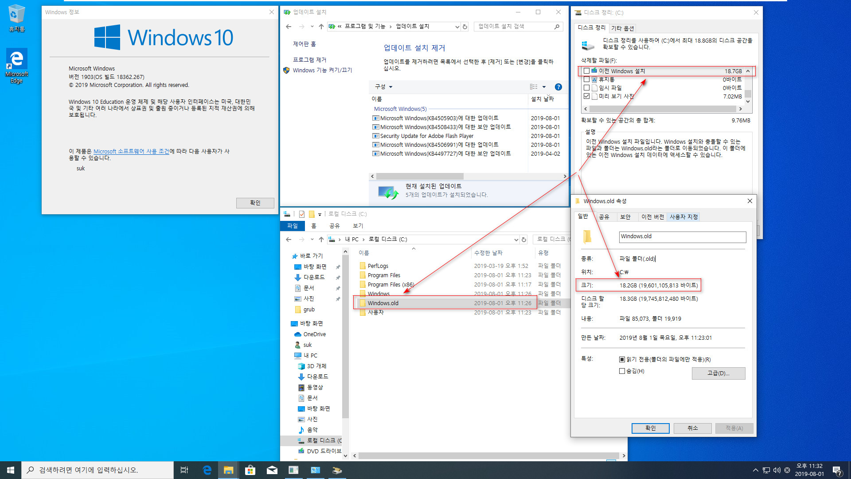Open help in Installed Updates window

click(558, 87)
